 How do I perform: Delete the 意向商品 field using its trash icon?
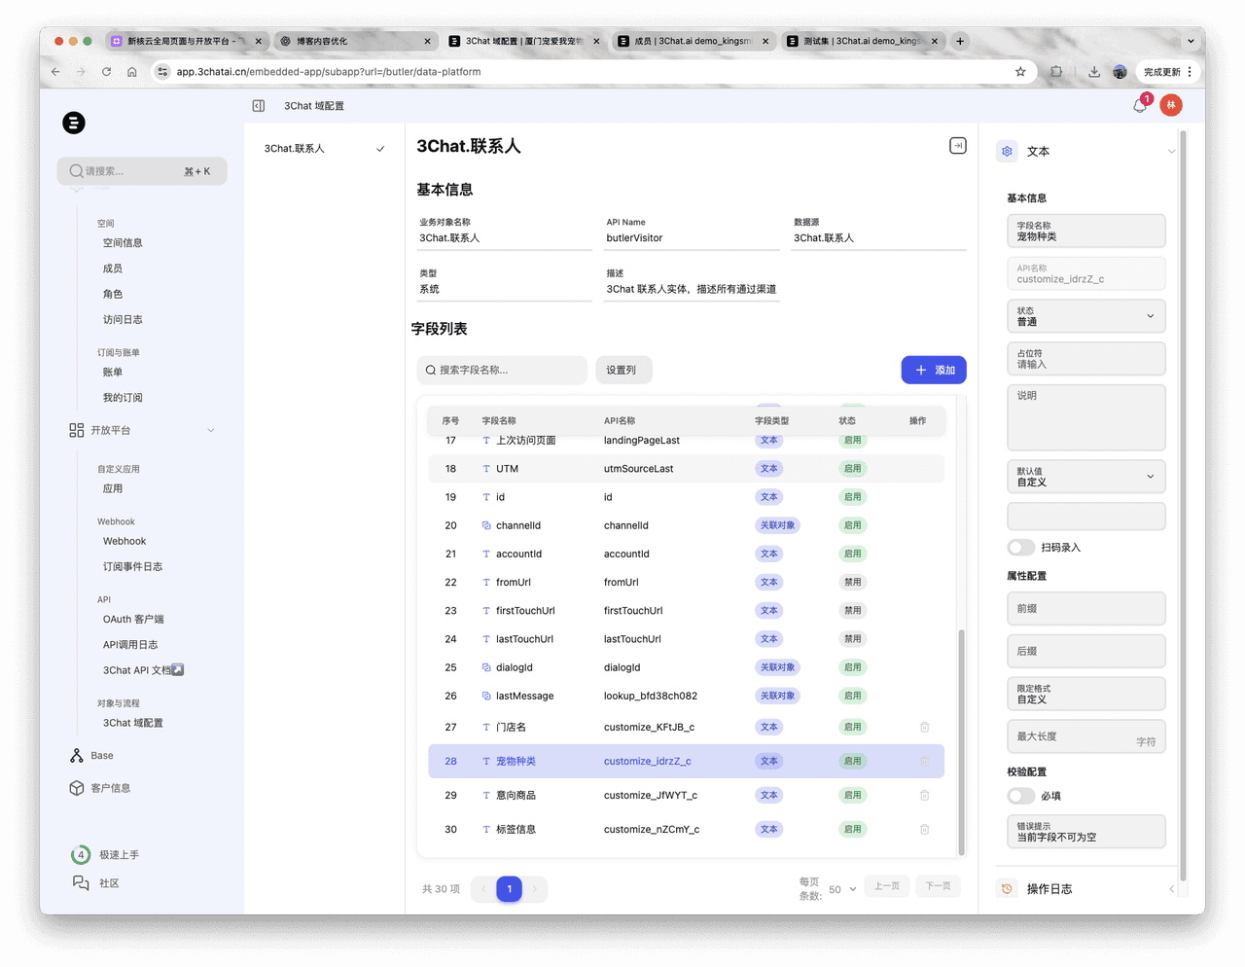tap(925, 795)
